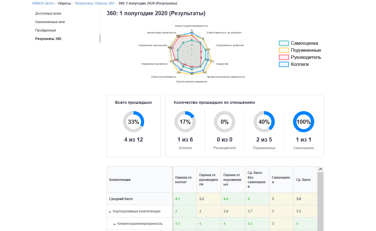Toggle Подчиненные series via legend swatch
The image size is (376, 231).
(x=284, y=50)
